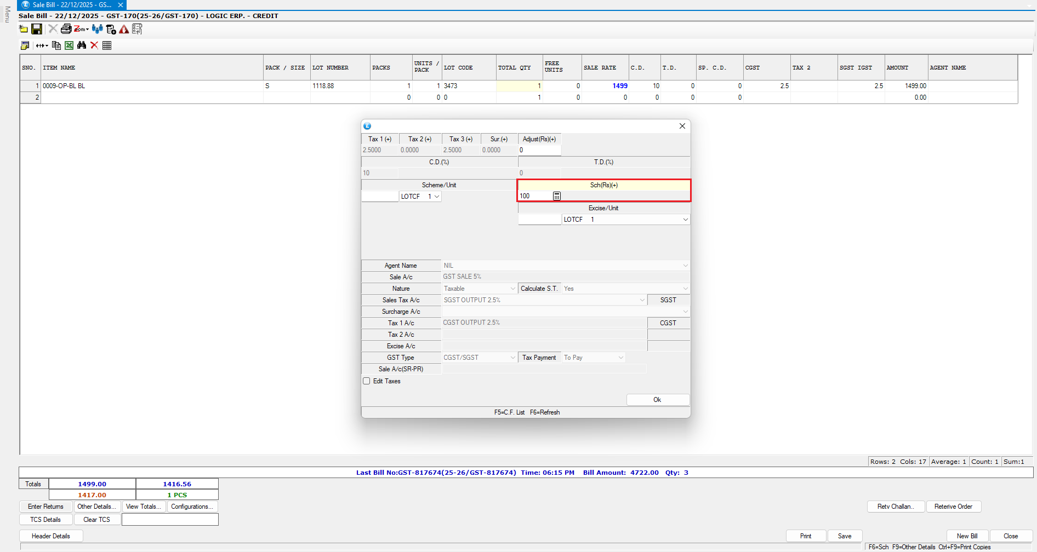This screenshot has height=552, width=1037.
Task: Expand the Scheme/Unit LOTCF dropdown
Action: point(437,197)
